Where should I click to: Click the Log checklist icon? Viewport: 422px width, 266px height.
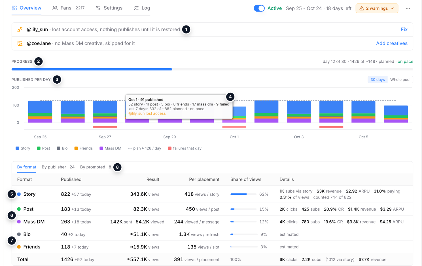(136, 8)
